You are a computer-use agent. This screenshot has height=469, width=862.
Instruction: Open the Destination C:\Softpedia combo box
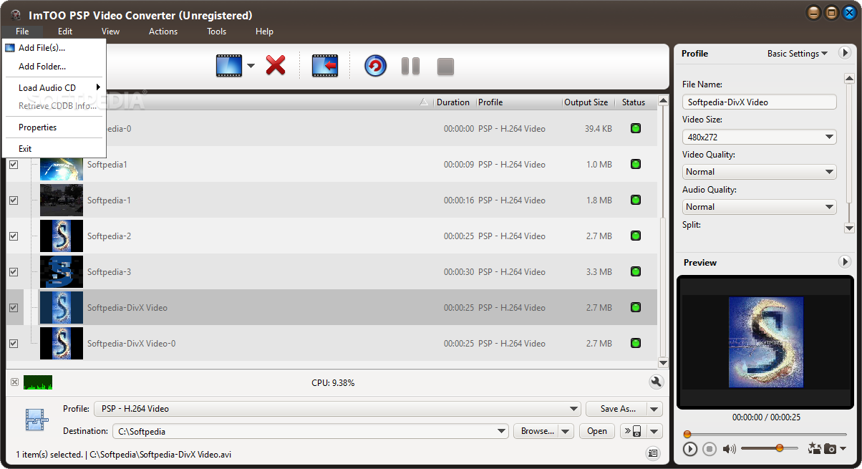(311, 431)
